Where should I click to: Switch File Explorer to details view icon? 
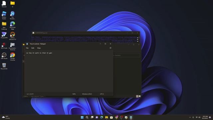pos(137,96)
